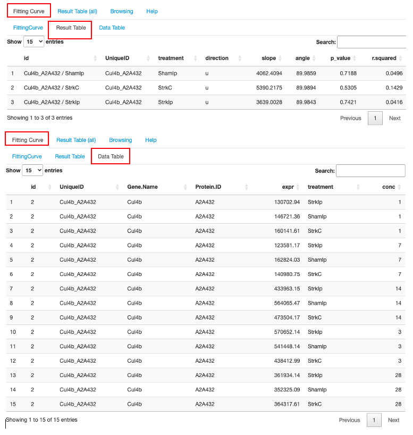The image size is (413, 435).
Task: Click expr value 564065.47
Action: (x=287, y=303)
